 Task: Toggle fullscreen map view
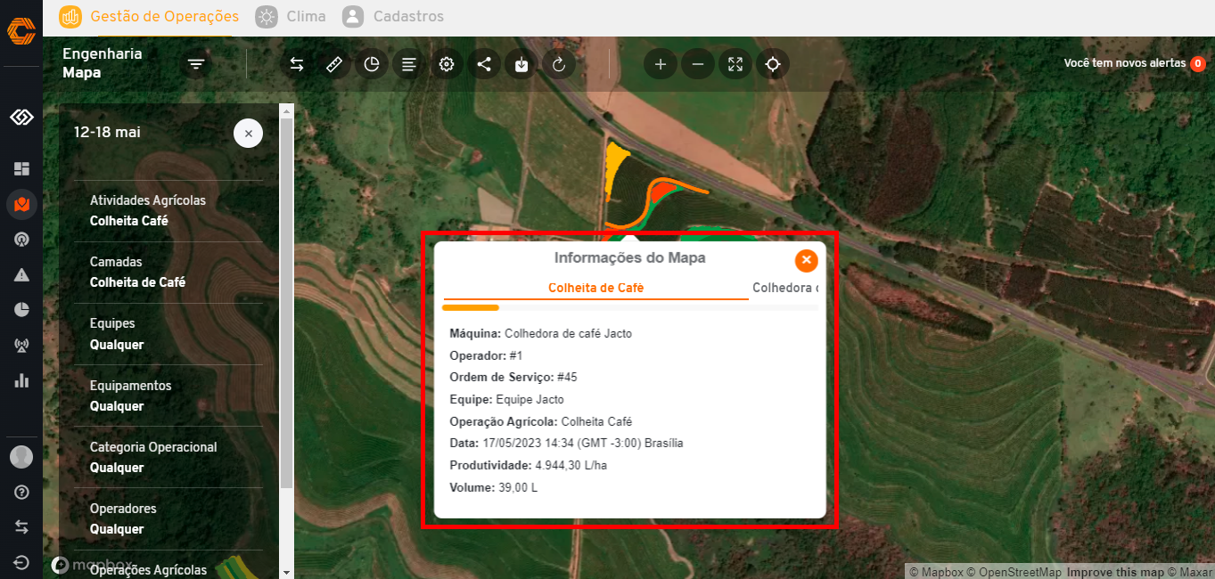coord(735,64)
